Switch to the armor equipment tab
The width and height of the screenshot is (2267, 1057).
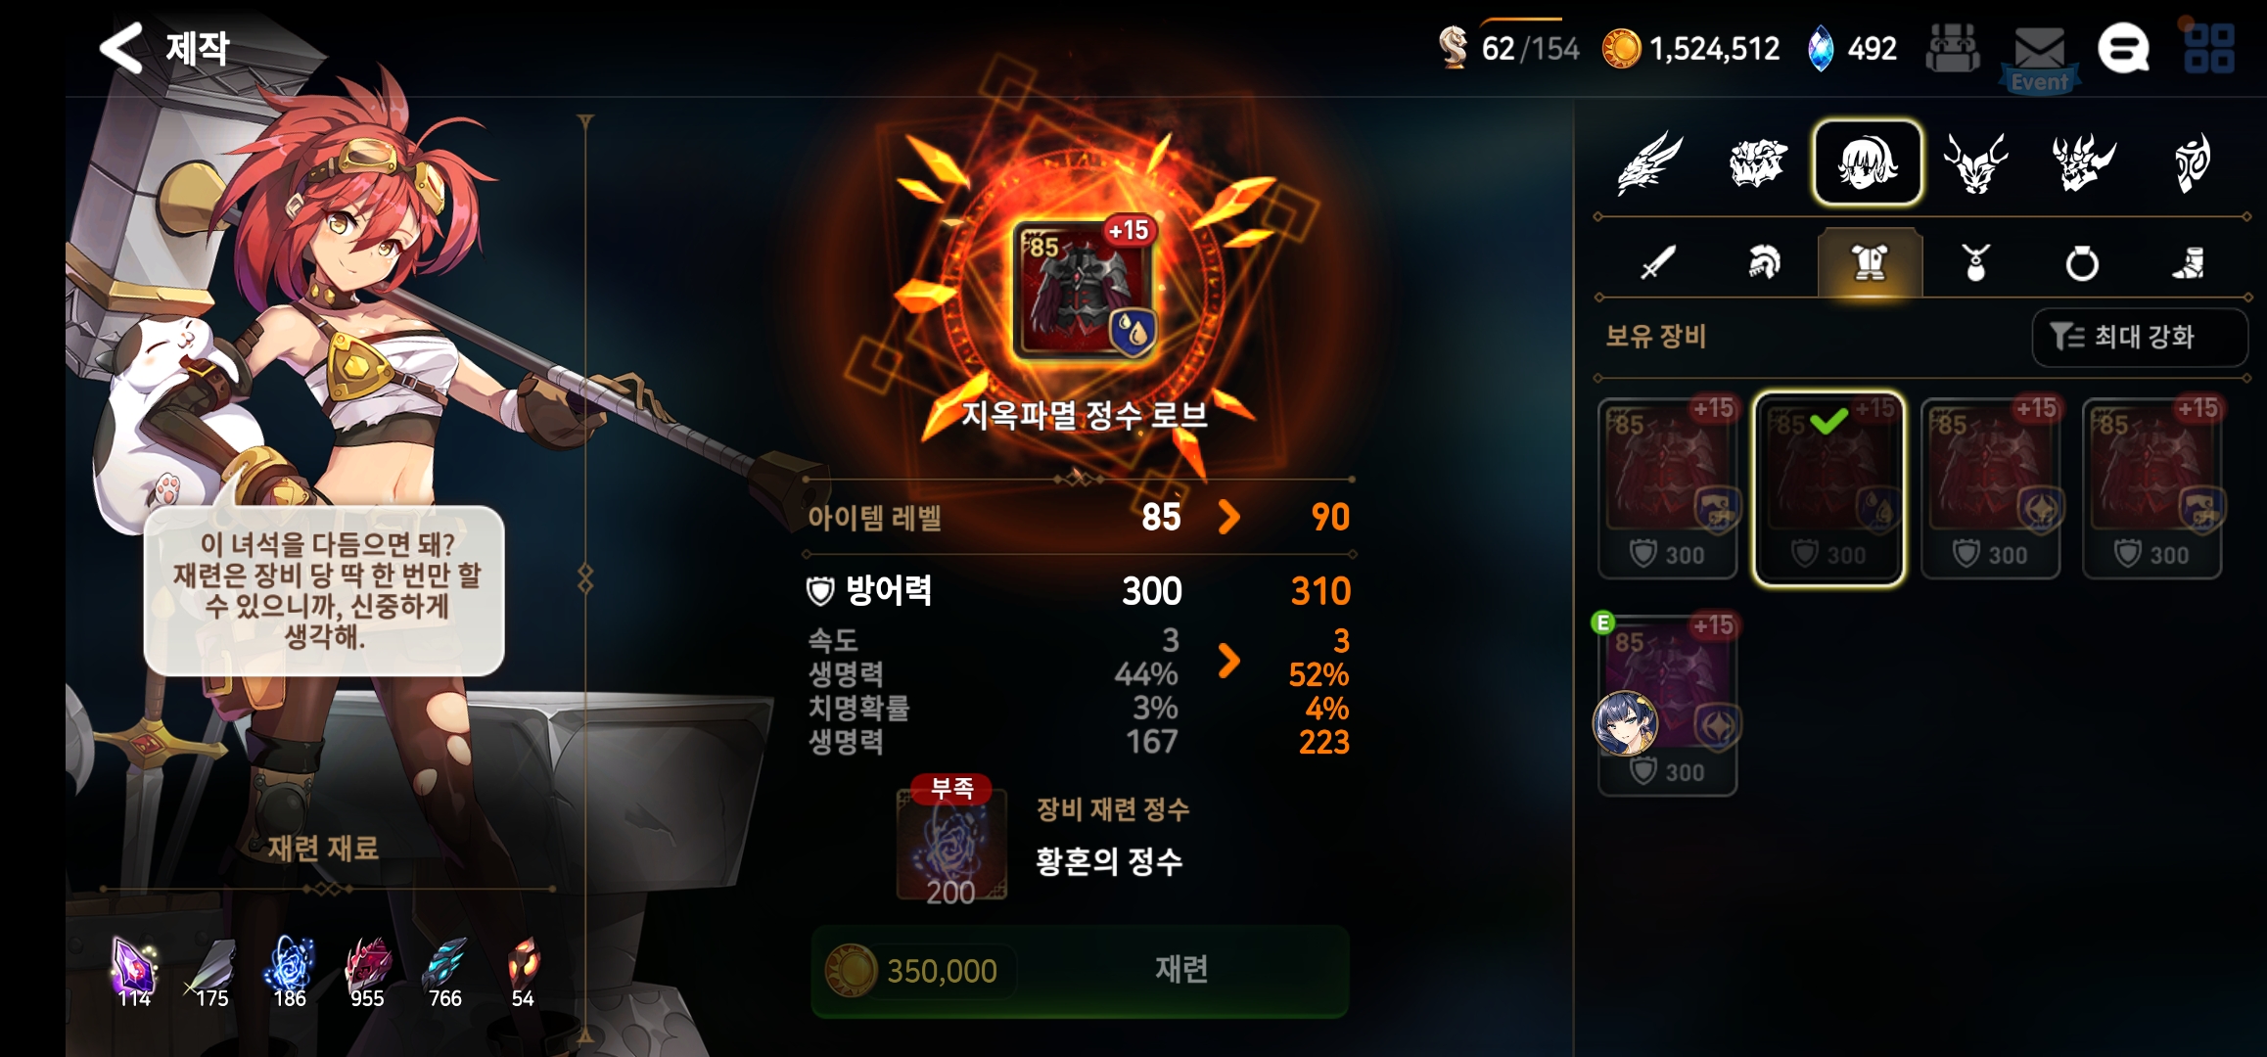[1870, 262]
